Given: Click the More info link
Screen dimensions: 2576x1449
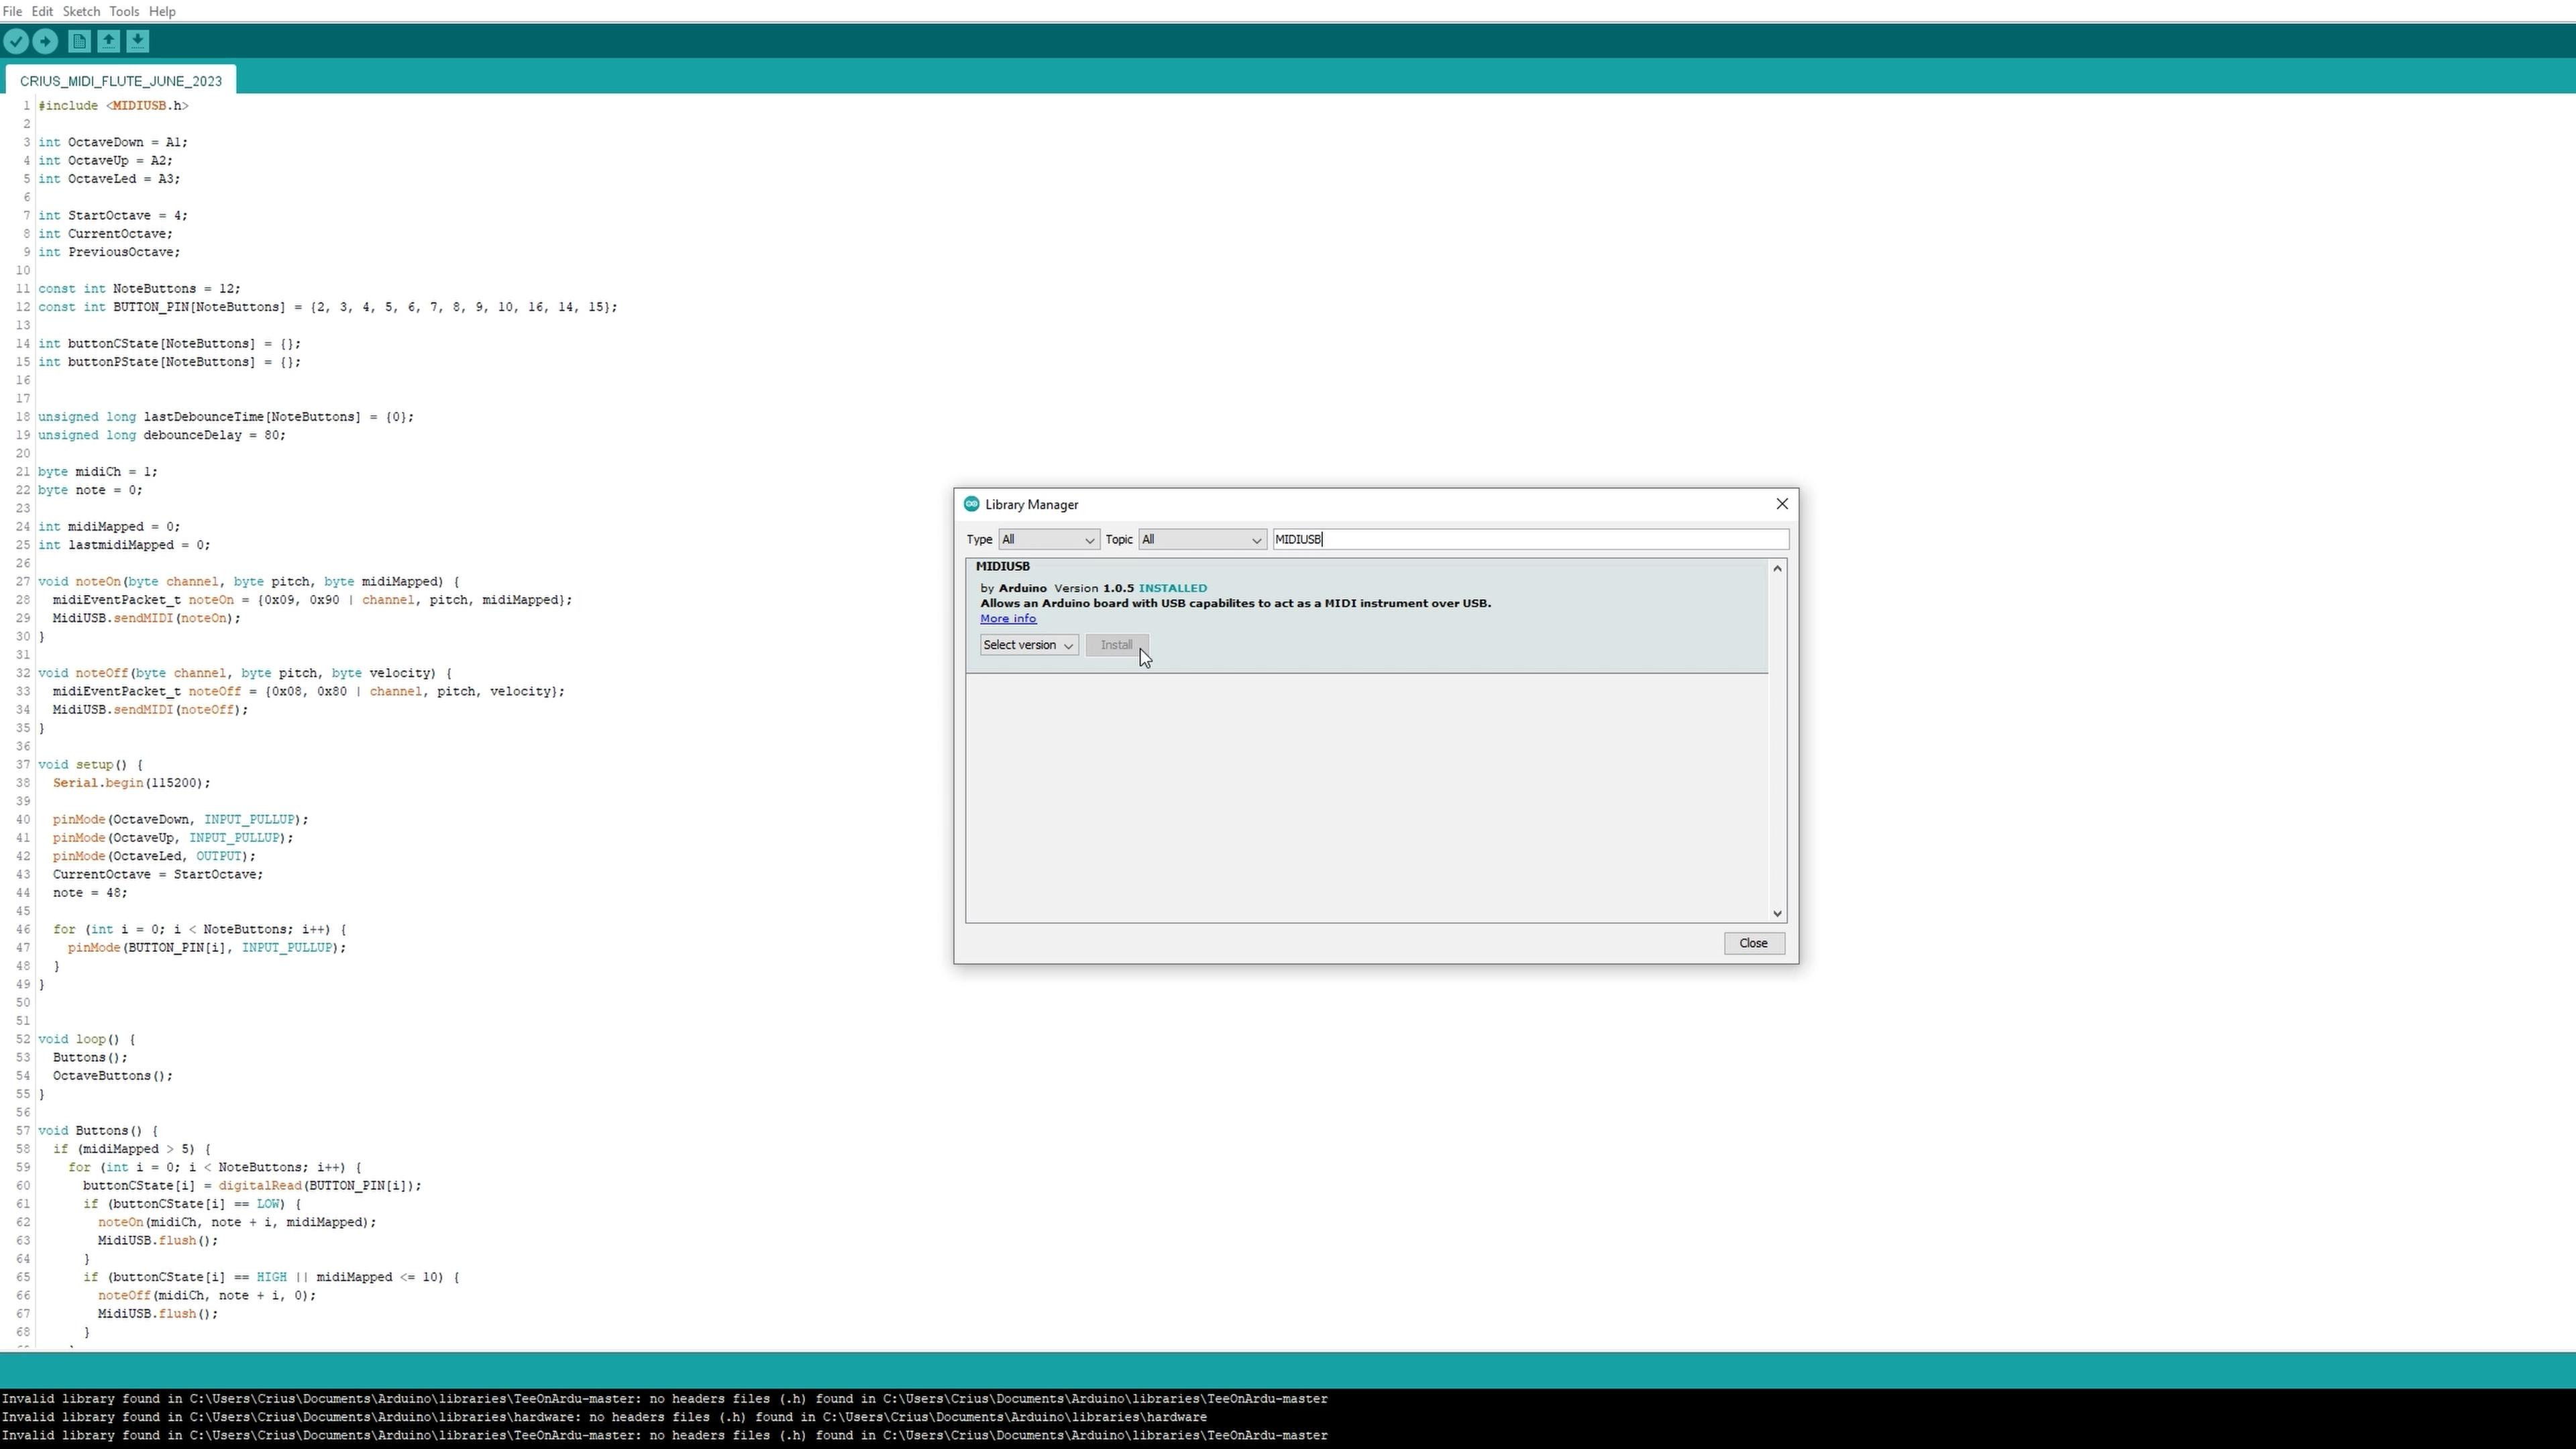Looking at the screenshot, I should [x=1008, y=619].
